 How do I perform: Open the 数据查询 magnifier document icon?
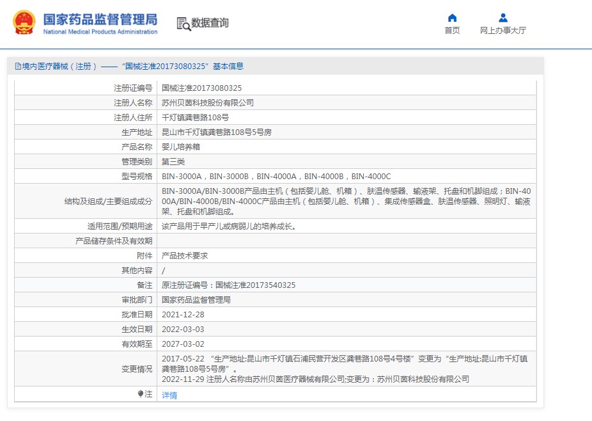[x=184, y=24]
